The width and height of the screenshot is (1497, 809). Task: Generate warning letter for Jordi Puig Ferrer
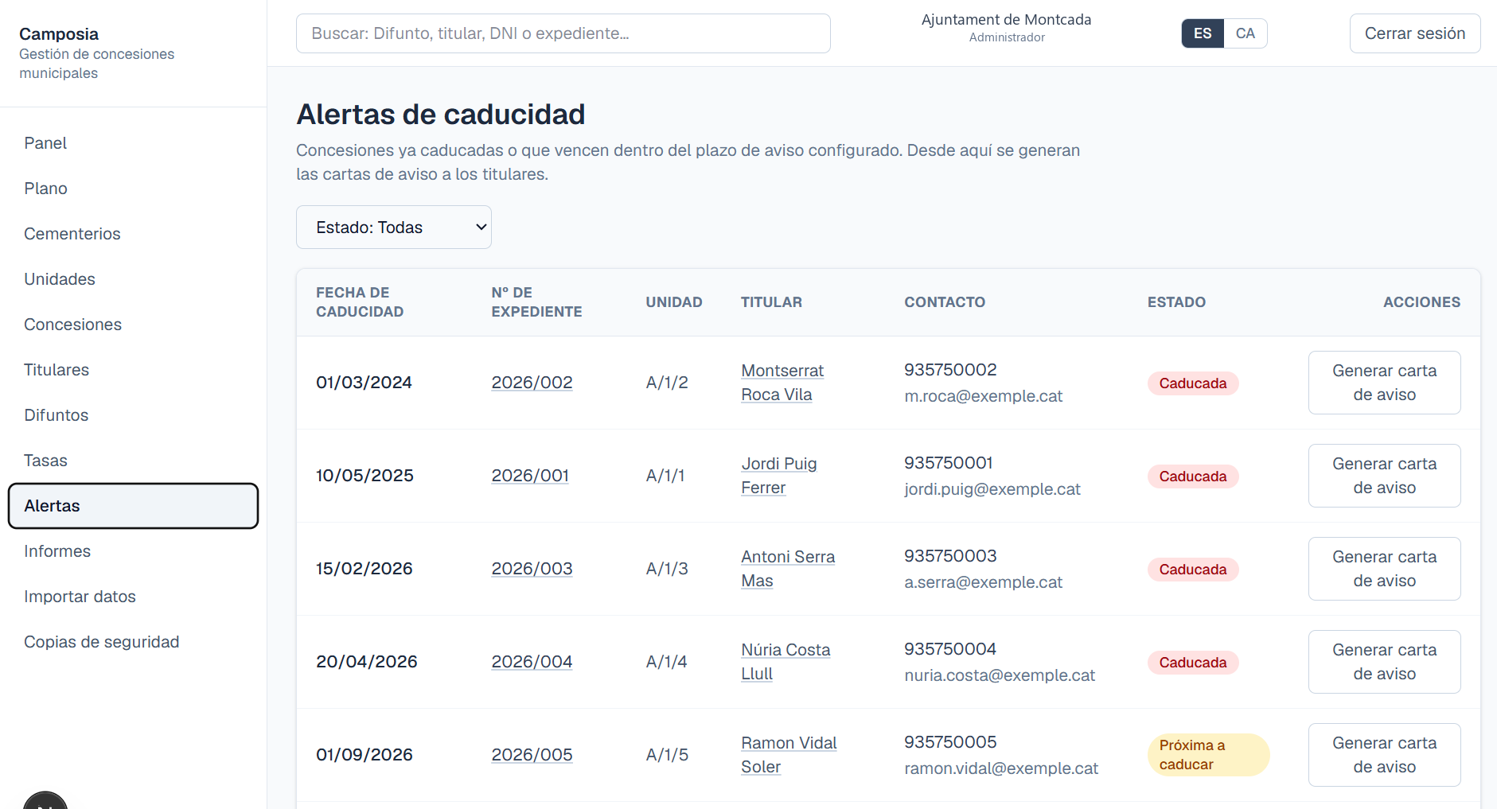tap(1384, 476)
